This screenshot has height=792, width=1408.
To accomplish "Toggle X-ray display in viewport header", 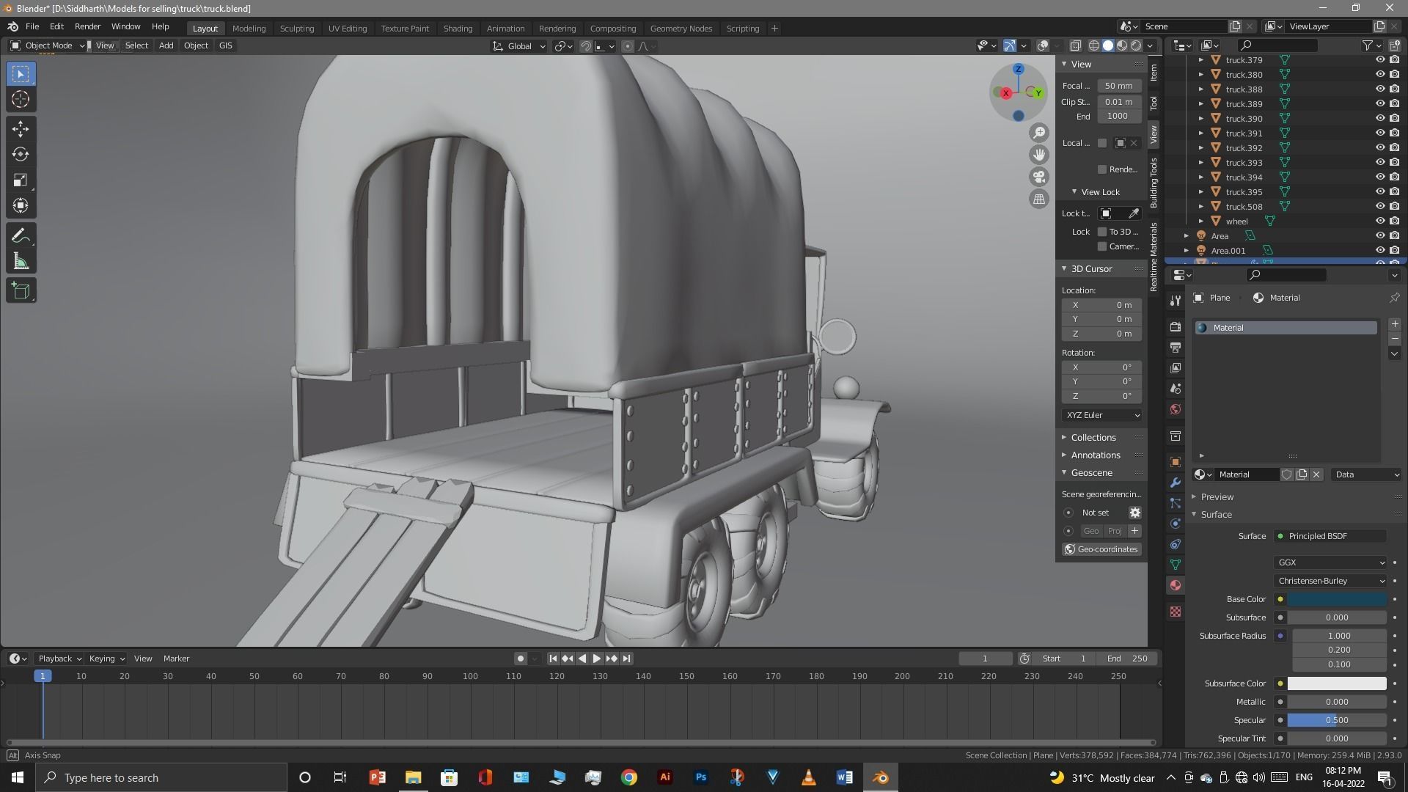I will 1075,45.
